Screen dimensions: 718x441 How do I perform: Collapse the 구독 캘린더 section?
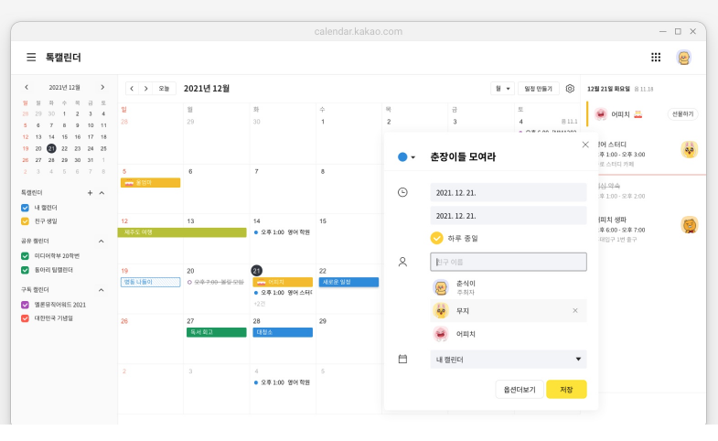[102, 290]
